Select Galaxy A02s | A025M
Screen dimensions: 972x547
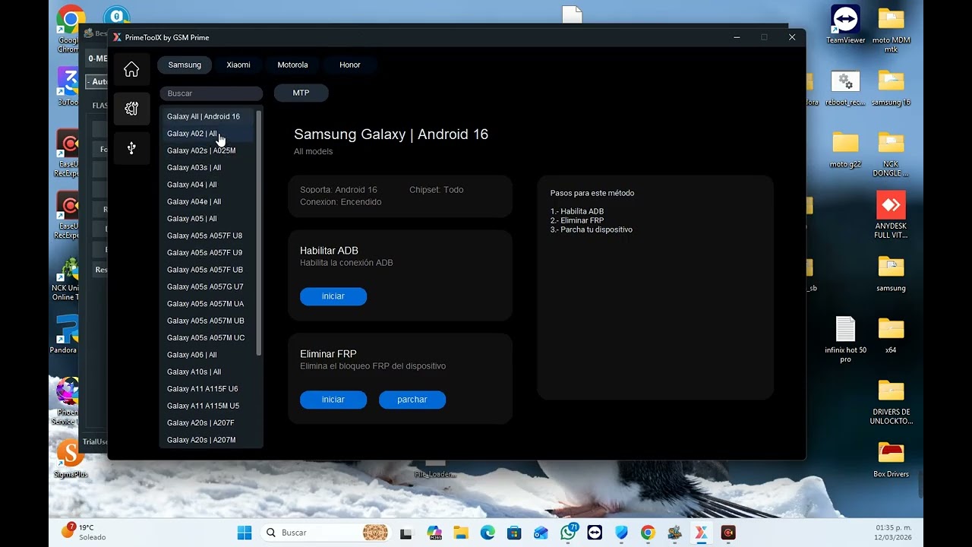[x=208, y=150]
